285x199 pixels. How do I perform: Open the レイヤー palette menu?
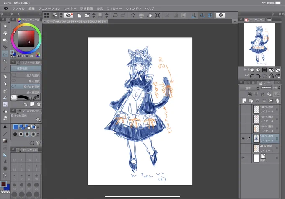(241, 83)
